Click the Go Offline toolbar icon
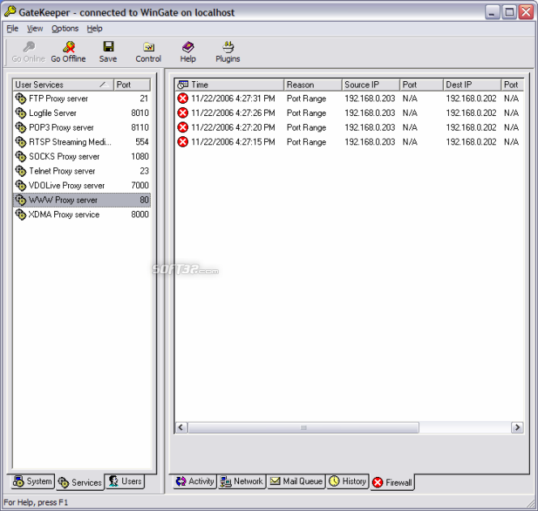This screenshot has height=511, width=538. [69, 47]
